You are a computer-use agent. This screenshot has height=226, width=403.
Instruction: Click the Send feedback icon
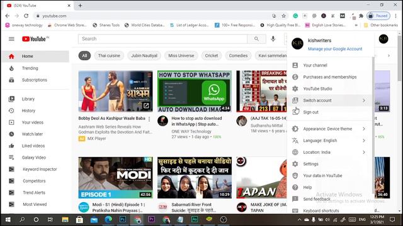[295, 199]
